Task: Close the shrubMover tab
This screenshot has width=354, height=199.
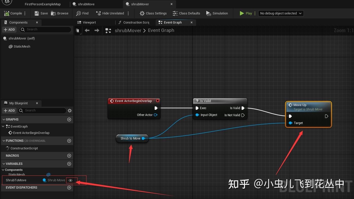Action: (172, 4)
